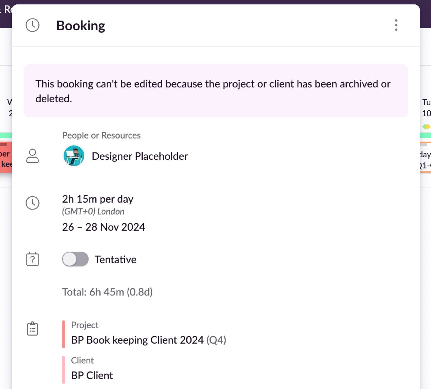
Task: Click the red booking bar behind the dialog
Action: click(6, 157)
